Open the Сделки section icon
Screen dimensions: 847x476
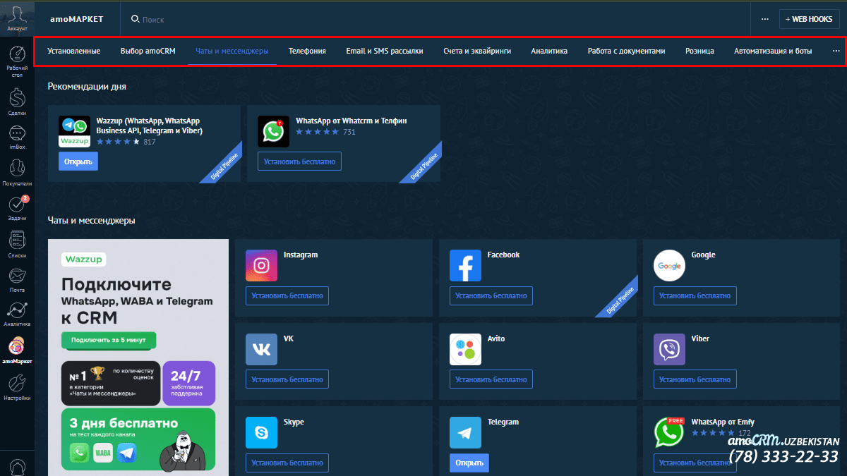point(17,97)
